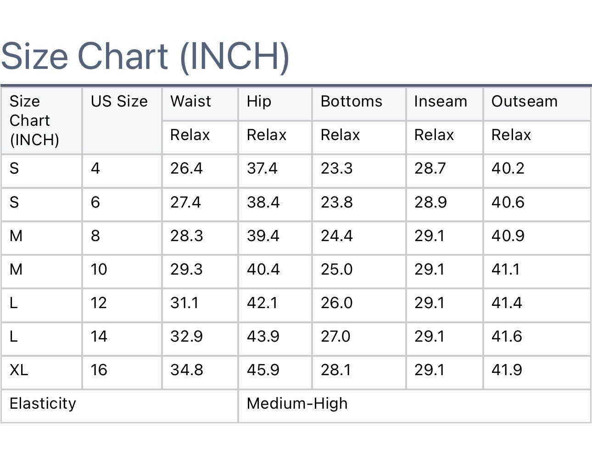
Task: Click the Relax subheader under Waist
Action: (190, 135)
